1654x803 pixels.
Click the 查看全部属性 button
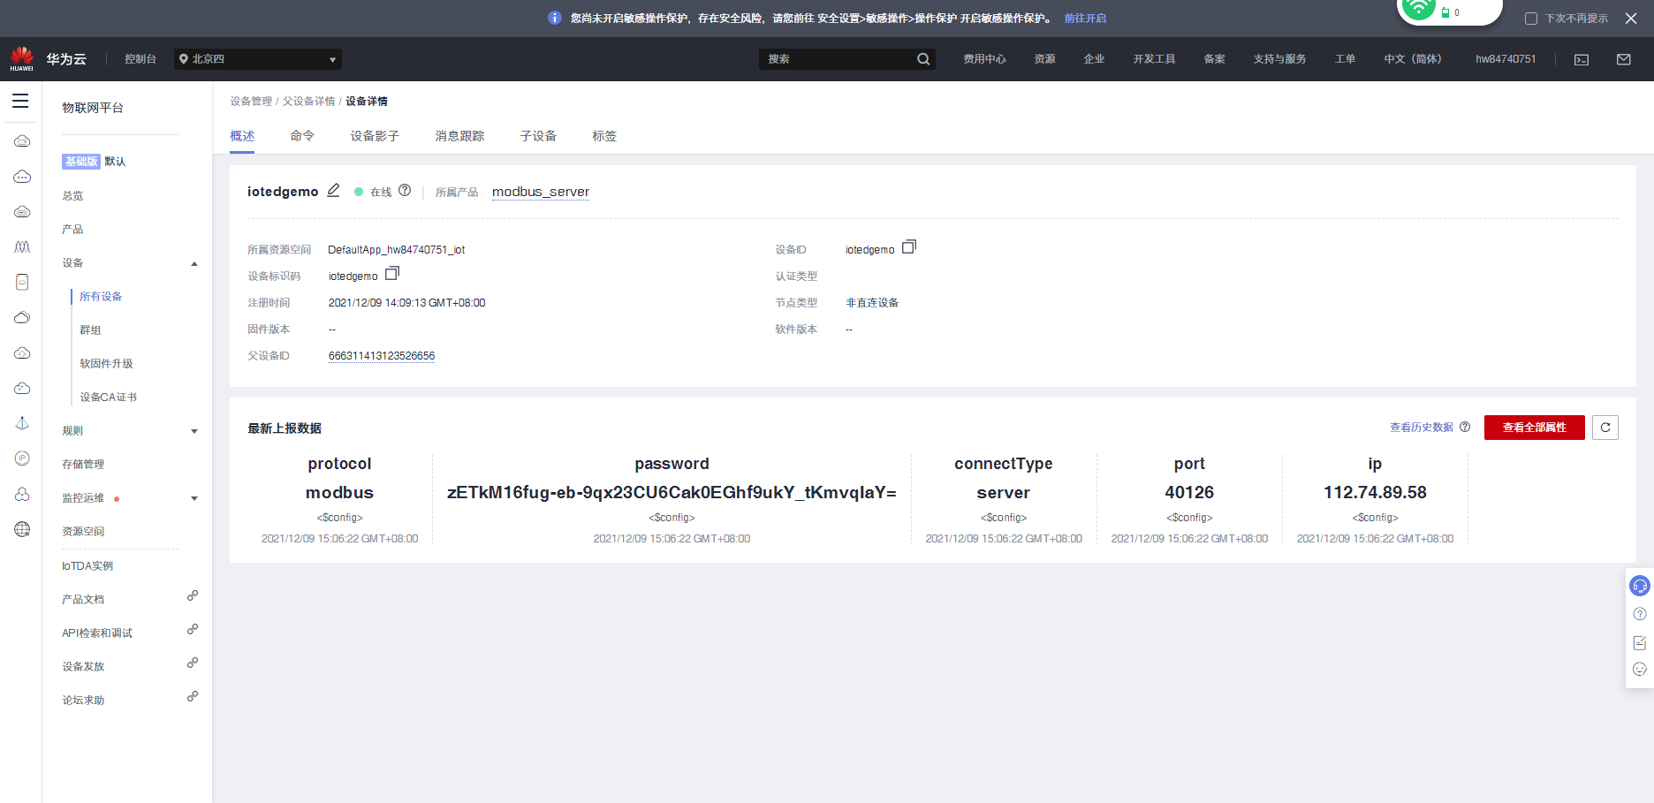(1535, 428)
